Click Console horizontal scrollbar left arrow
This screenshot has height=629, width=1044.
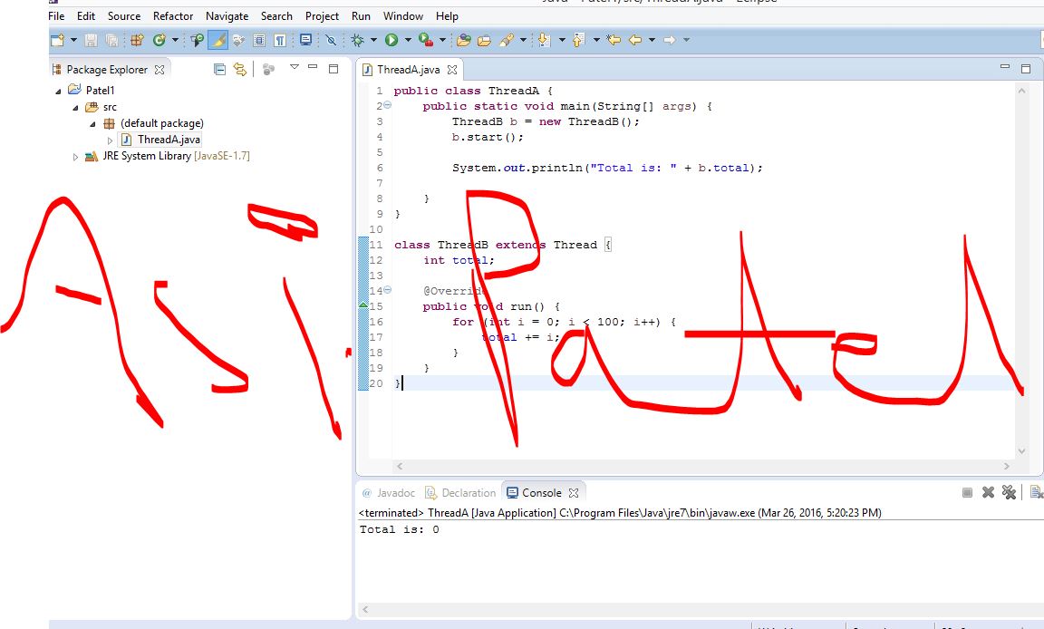365,610
